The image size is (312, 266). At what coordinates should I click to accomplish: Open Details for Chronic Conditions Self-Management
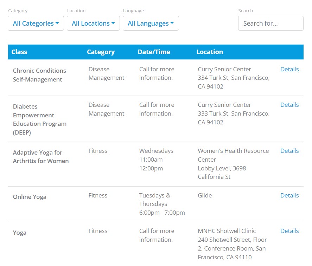point(289,69)
